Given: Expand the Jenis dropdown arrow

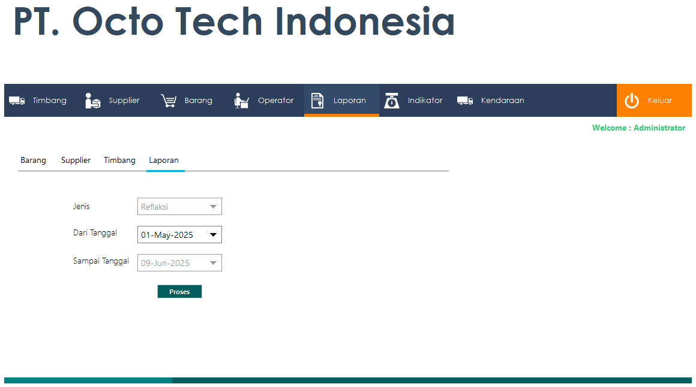Looking at the screenshot, I should (213, 207).
